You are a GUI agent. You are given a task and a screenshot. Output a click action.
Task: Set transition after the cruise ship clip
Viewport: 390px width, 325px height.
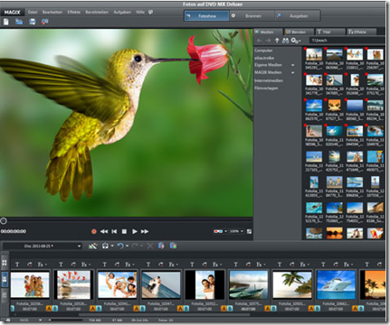(357, 309)
